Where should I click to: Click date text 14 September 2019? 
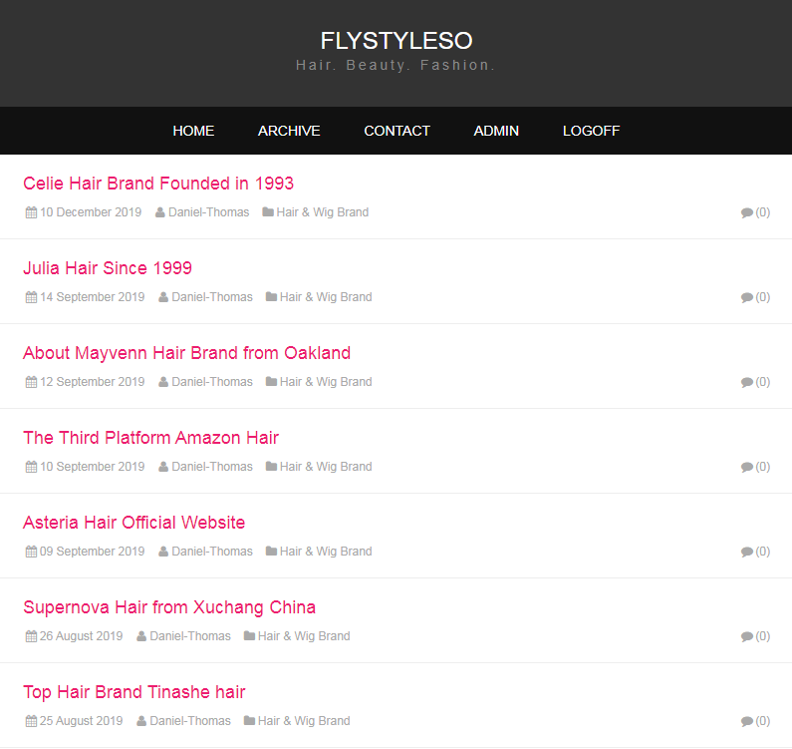pos(93,297)
